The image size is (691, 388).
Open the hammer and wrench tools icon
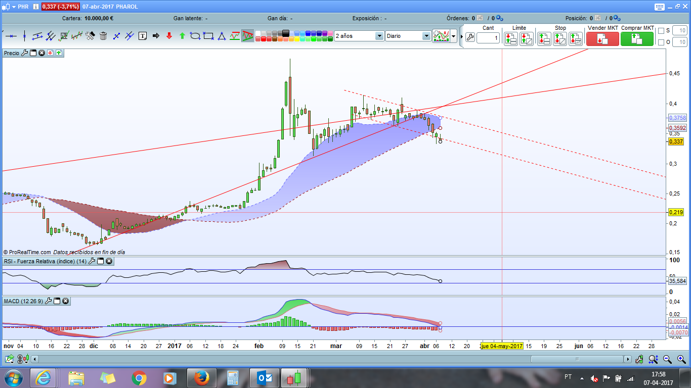click(90, 36)
